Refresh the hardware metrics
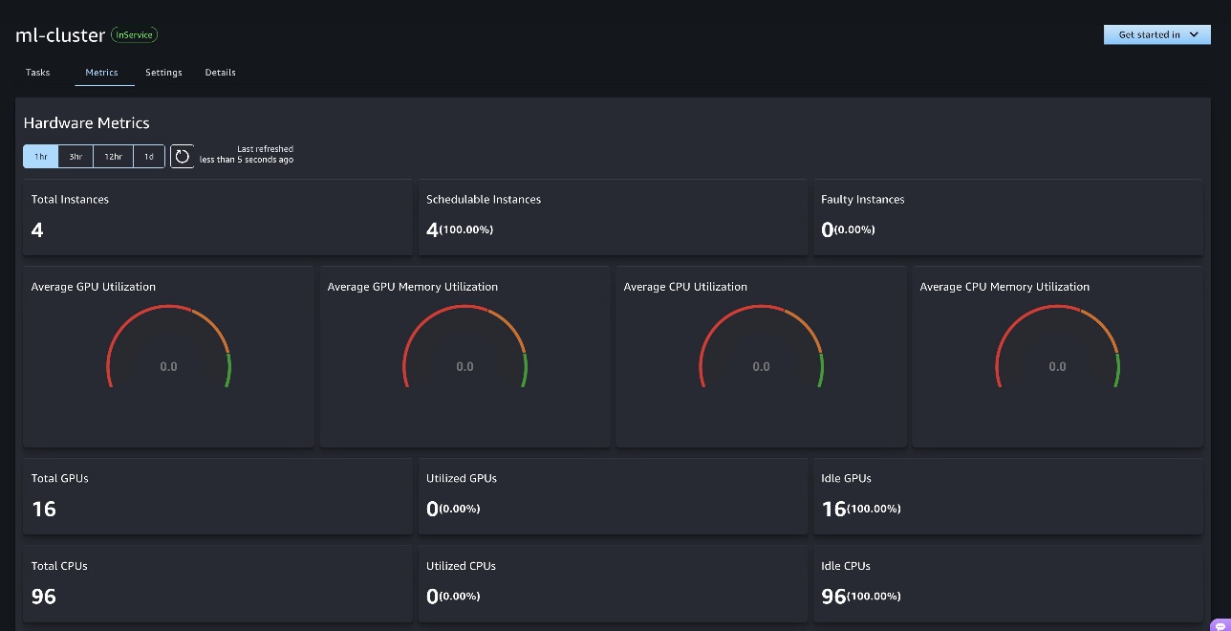Image resolution: width=1231 pixels, height=631 pixels. [x=182, y=156]
